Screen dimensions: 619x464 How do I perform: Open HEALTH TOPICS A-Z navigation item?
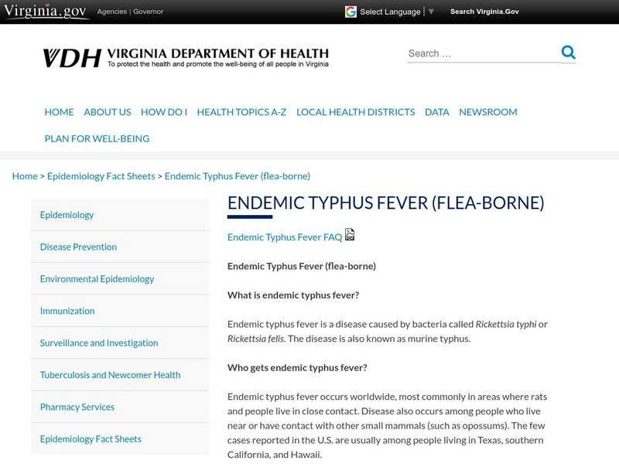pos(241,111)
